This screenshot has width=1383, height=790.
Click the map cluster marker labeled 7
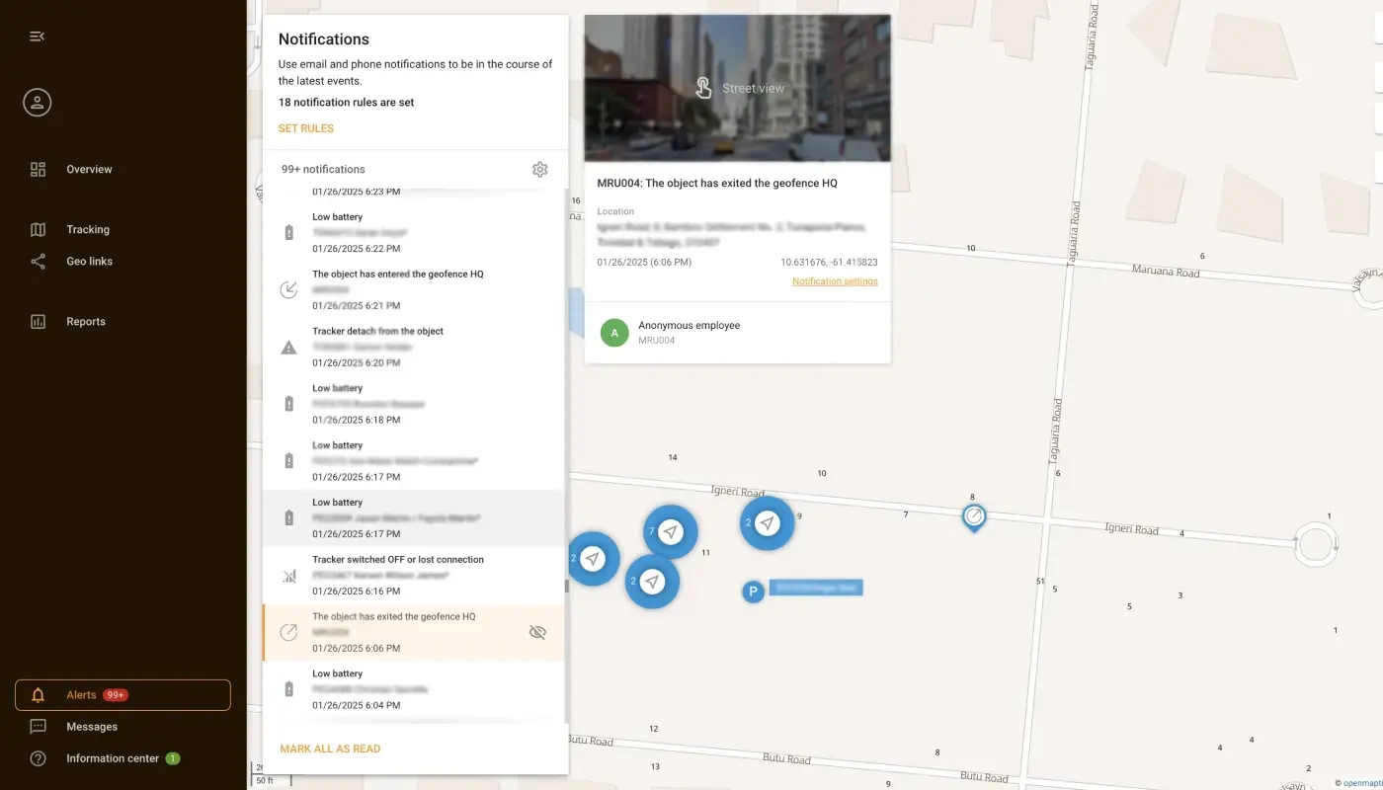tap(671, 532)
